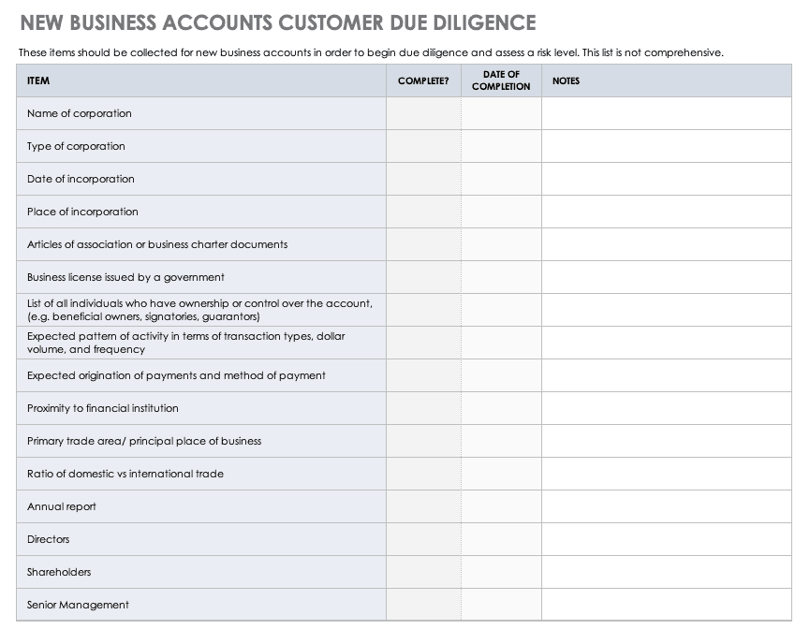Click Complete? cell for Senior Management
The width and height of the screenshot is (810, 644).
423,605
